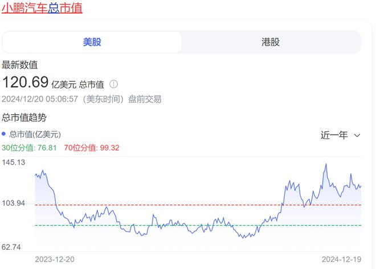Switch to the 港股 tab
Image resolution: width=376 pixels, height=269 pixels.
pyautogui.click(x=271, y=42)
